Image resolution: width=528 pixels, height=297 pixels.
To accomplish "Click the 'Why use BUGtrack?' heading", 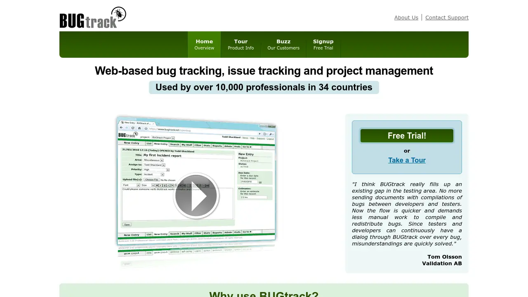I will tap(264, 294).
